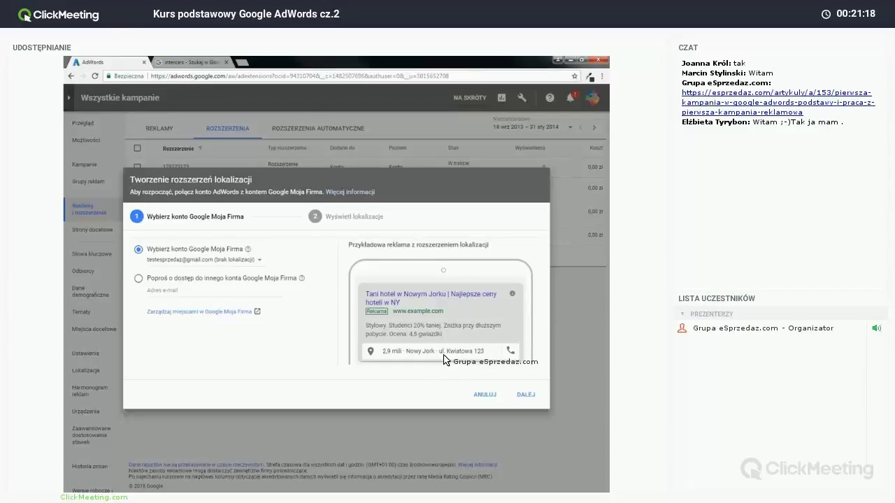Screen dimensions: 895x503
Task: Open the testesprzedaz@gmail.com account dropdown
Action: point(204,259)
